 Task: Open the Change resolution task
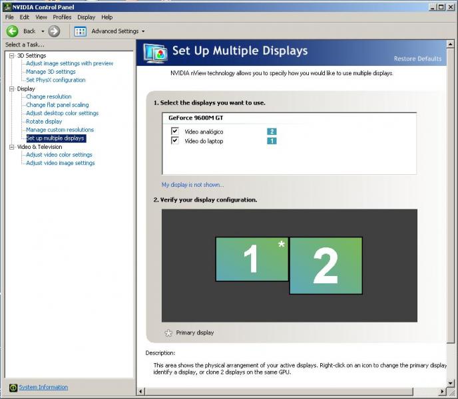click(49, 96)
